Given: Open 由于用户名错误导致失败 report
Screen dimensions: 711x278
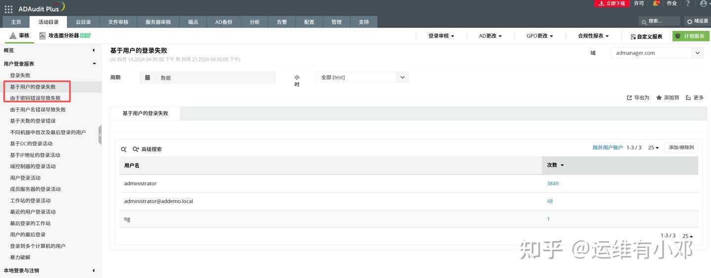Looking at the screenshot, I should point(38,109).
